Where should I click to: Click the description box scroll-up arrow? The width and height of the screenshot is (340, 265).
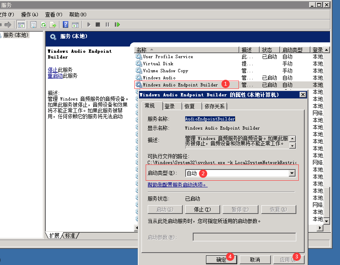click(292, 139)
